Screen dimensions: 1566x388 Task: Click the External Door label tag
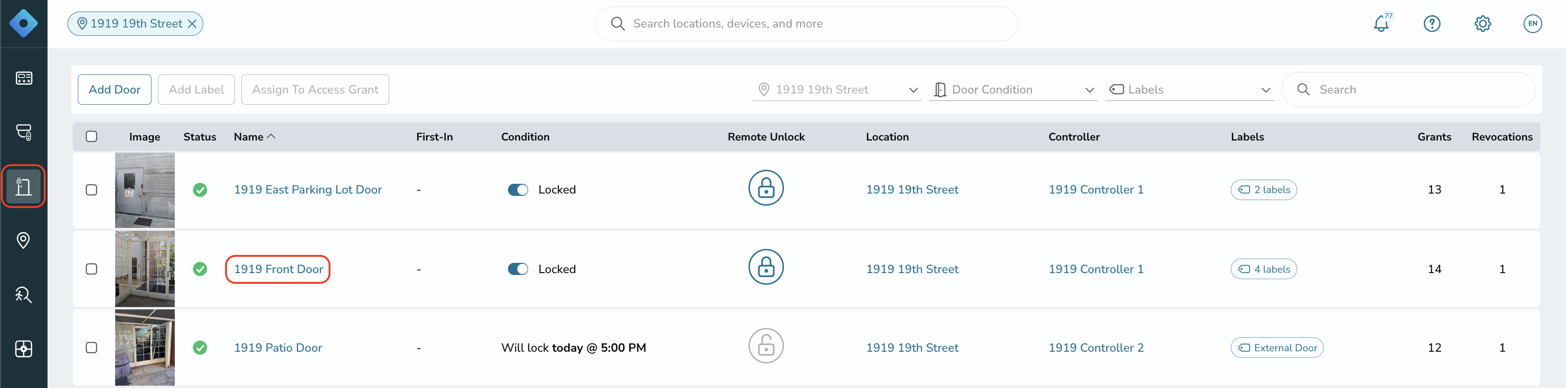(1277, 348)
